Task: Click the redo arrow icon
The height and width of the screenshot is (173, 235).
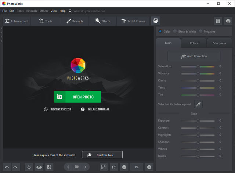Action: coord(15,167)
